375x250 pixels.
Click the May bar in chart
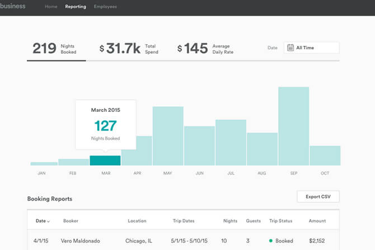tap(168, 136)
